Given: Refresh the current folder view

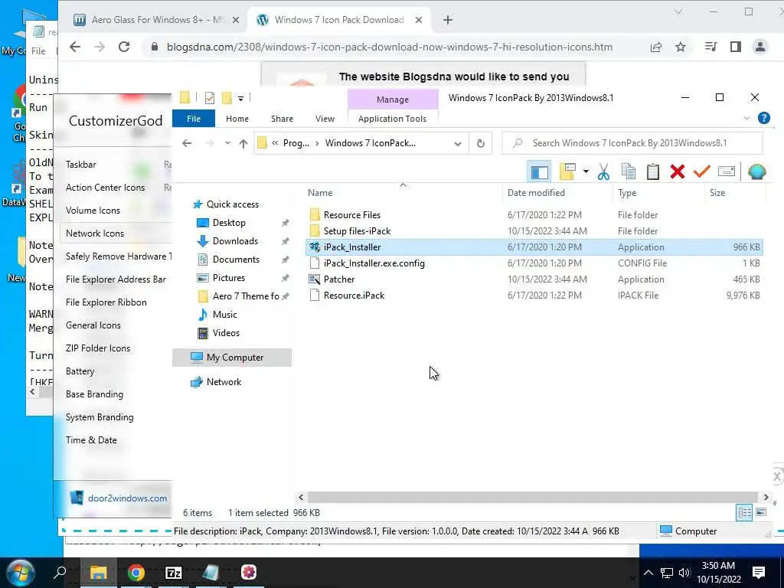Looking at the screenshot, I should pyautogui.click(x=481, y=143).
